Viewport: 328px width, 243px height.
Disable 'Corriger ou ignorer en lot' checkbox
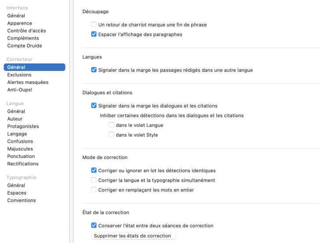(x=94, y=170)
